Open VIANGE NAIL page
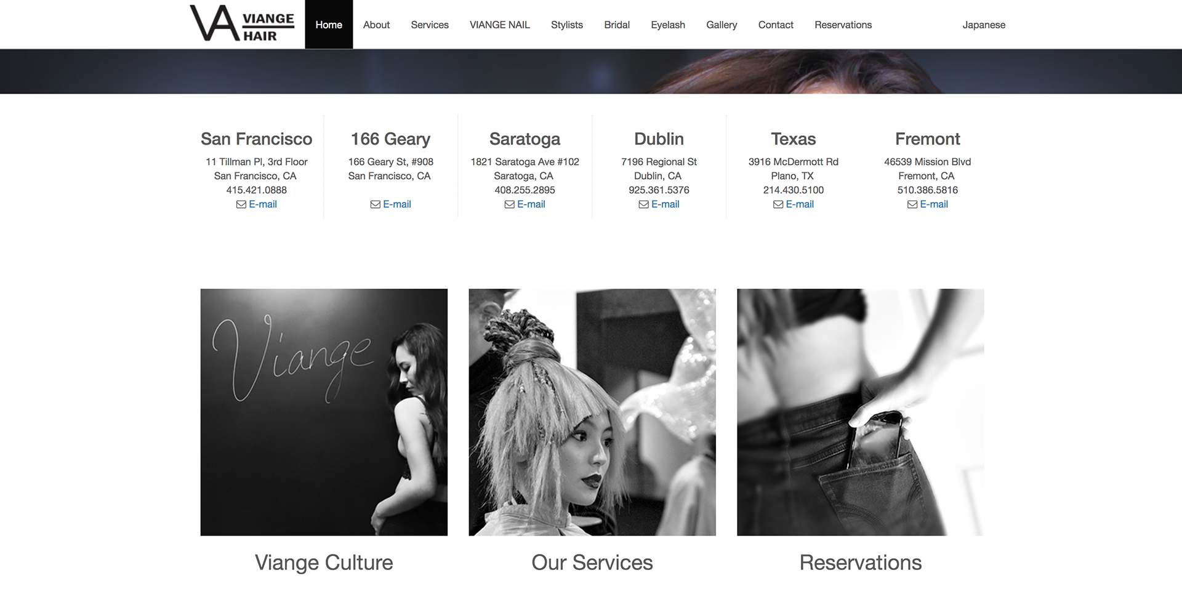1182x610 pixels. tap(500, 25)
